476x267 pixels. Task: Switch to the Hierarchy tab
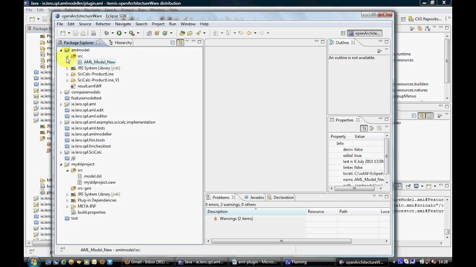[x=120, y=43]
